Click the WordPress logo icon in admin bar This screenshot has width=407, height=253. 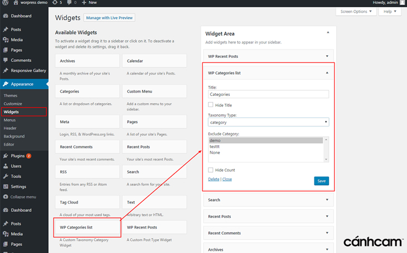coord(5,3)
